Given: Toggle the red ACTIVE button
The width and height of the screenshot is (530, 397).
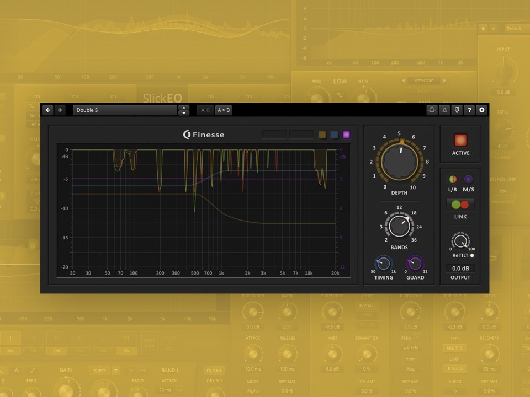Looking at the screenshot, I should [460, 140].
